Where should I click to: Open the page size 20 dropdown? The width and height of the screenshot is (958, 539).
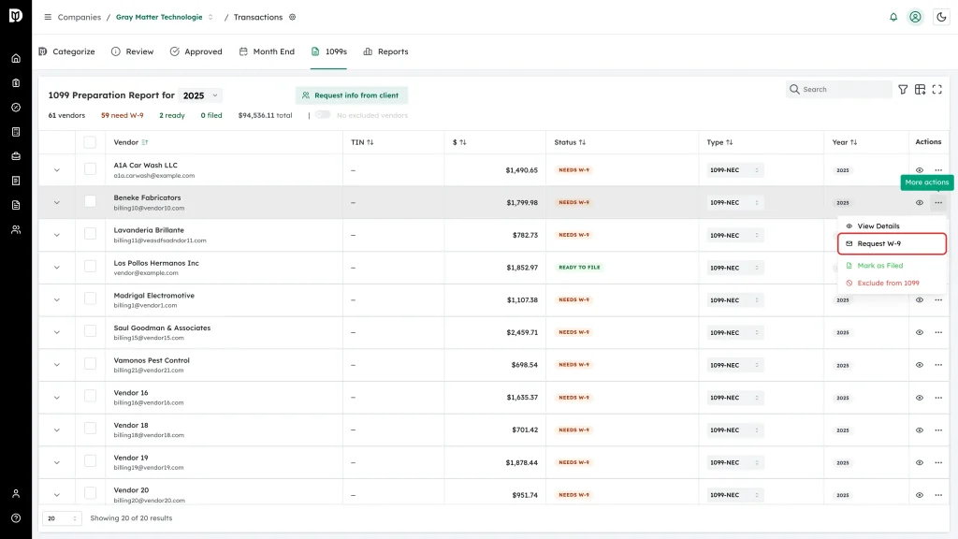coord(62,518)
